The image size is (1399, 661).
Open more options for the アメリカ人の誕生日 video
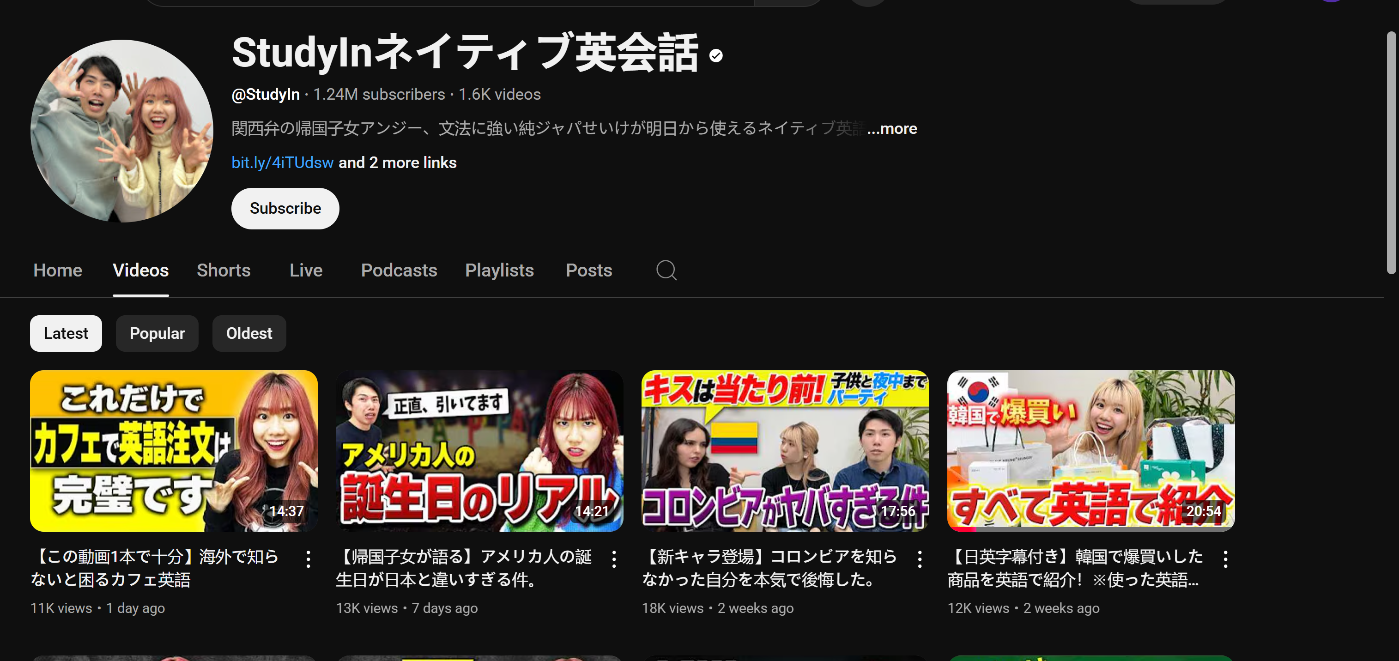tap(614, 559)
